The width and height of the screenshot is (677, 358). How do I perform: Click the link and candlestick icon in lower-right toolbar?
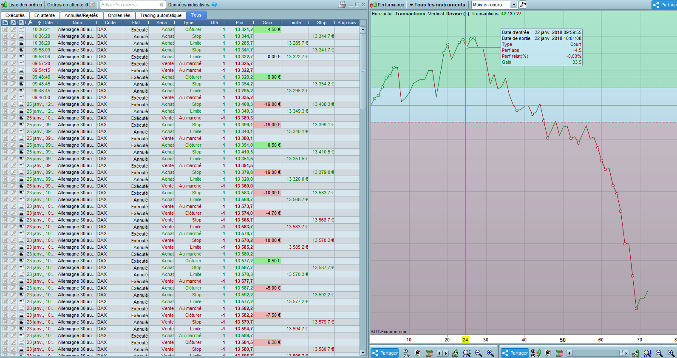(536, 353)
